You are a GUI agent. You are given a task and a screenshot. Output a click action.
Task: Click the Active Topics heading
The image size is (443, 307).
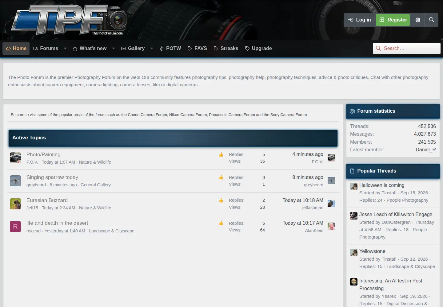(29, 138)
